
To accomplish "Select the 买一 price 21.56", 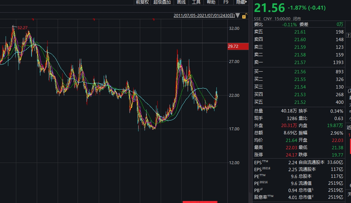I will [300, 72].
